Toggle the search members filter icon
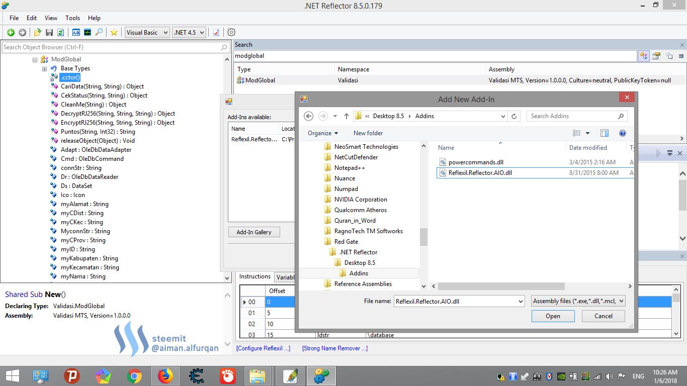The image size is (687, 386). (656, 56)
